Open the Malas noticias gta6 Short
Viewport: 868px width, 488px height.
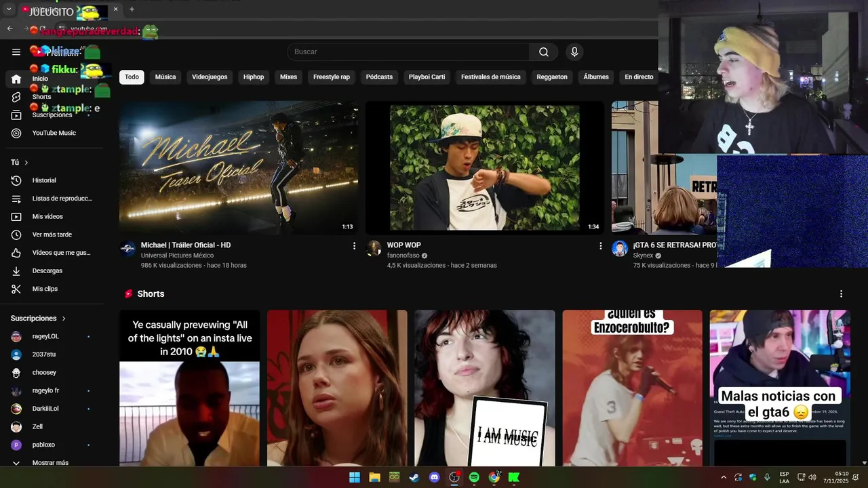[780, 388]
